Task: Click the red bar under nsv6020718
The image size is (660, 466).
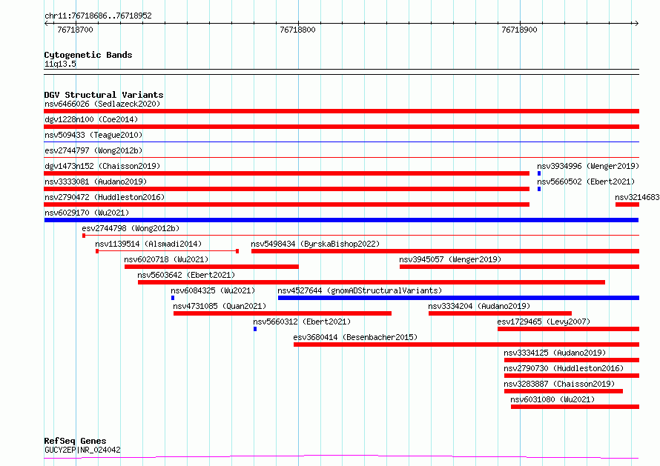Action: 212,267
